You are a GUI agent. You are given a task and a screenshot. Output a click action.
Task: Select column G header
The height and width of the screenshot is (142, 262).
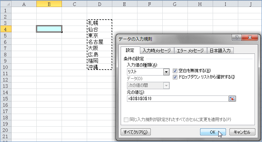175,4
